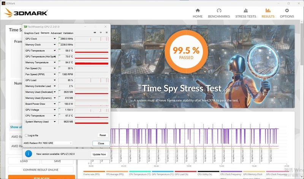Click the 3DMark logo
Viewport: 304px width, 179px height.
point(26,13)
